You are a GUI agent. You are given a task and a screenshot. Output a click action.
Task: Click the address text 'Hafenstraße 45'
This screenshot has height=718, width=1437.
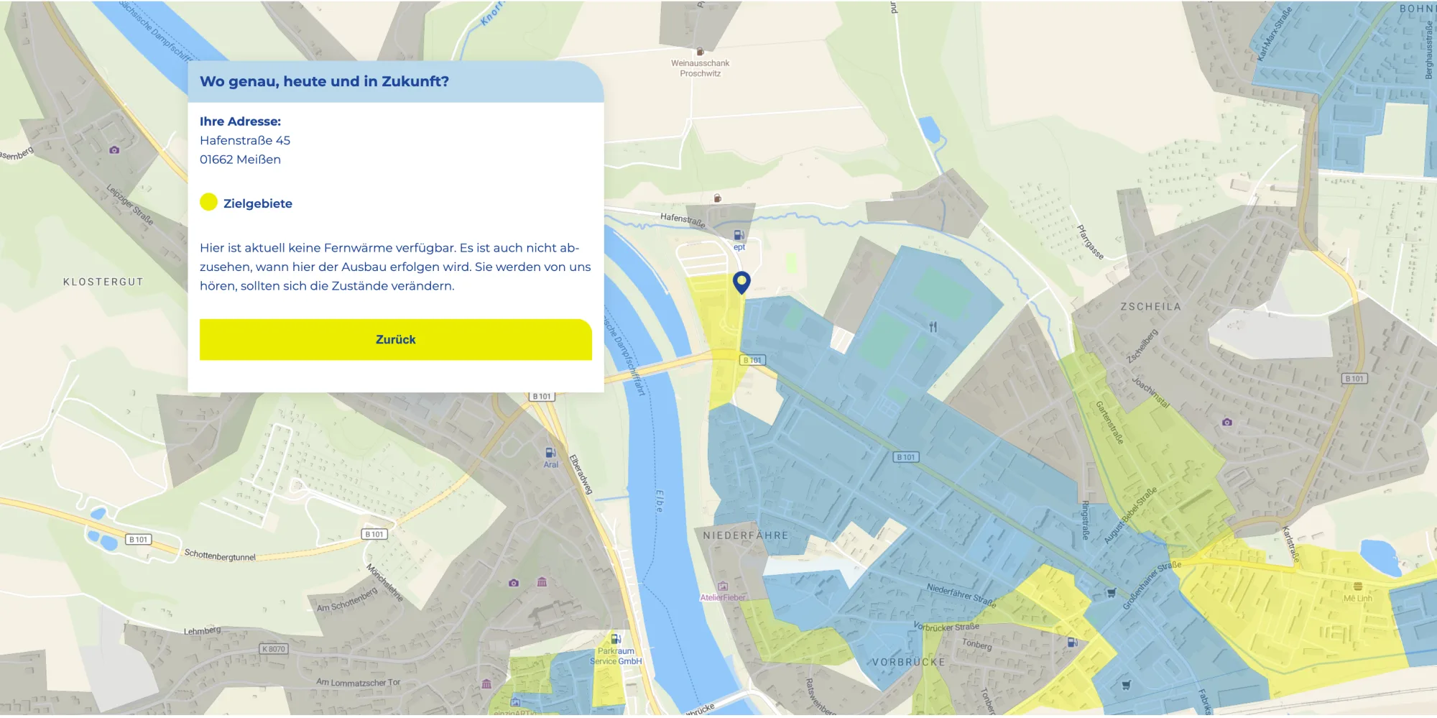point(245,140)
